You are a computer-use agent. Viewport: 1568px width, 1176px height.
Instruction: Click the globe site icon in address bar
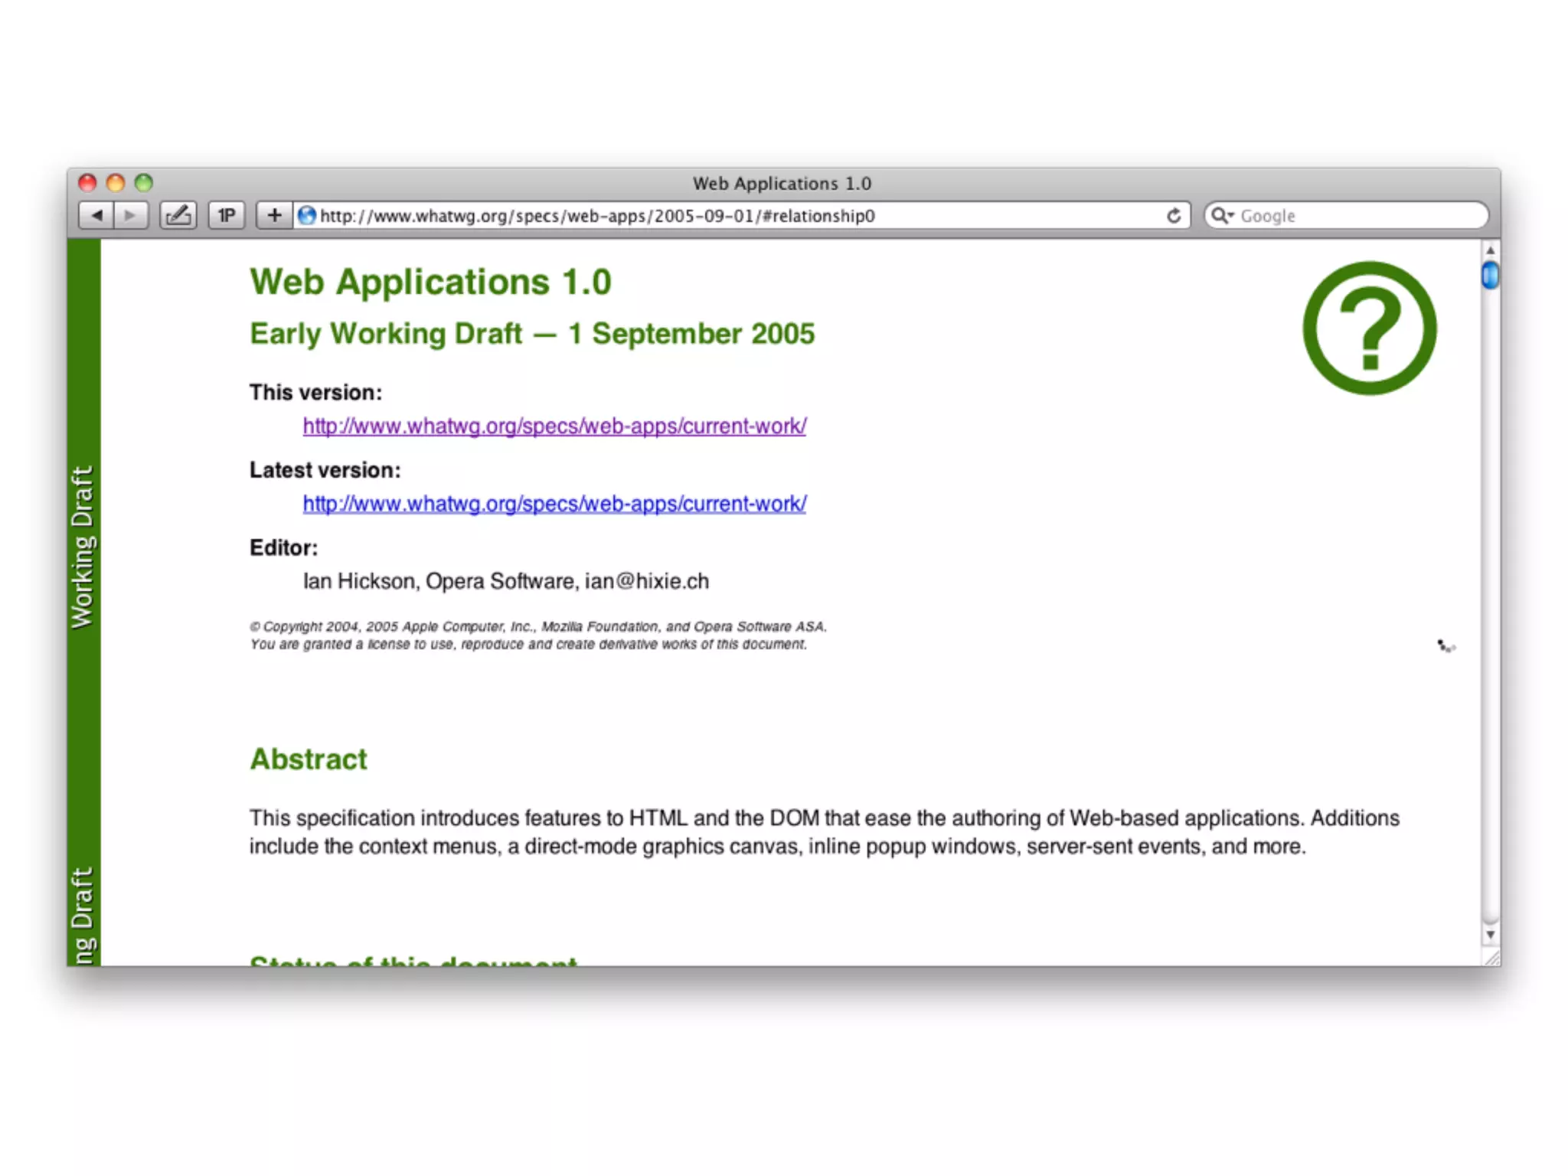(x=307, y=216)
